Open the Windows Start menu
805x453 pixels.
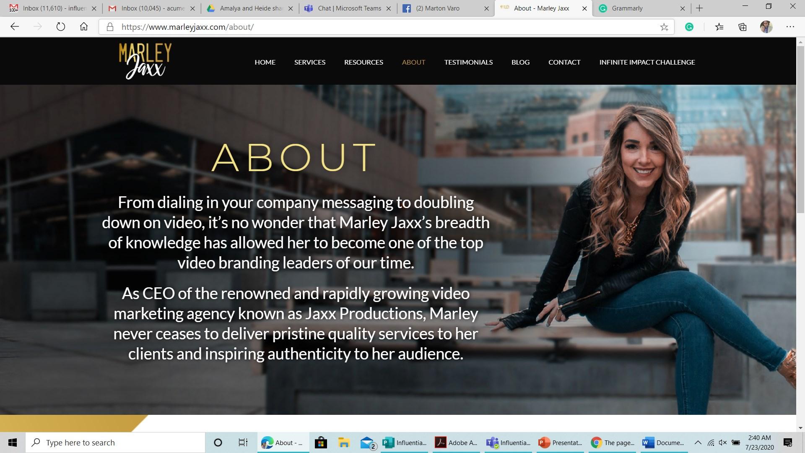[x=13, y=443]
